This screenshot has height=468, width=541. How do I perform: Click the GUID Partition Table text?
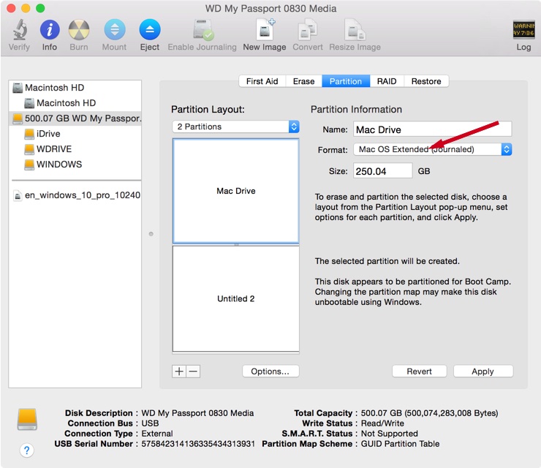click(x=400, y=444)
